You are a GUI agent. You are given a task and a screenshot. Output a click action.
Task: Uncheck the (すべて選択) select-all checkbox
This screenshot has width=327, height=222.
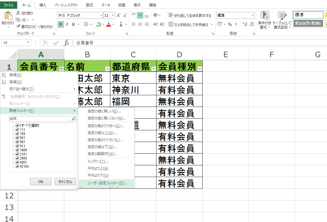tap(17, 125)
